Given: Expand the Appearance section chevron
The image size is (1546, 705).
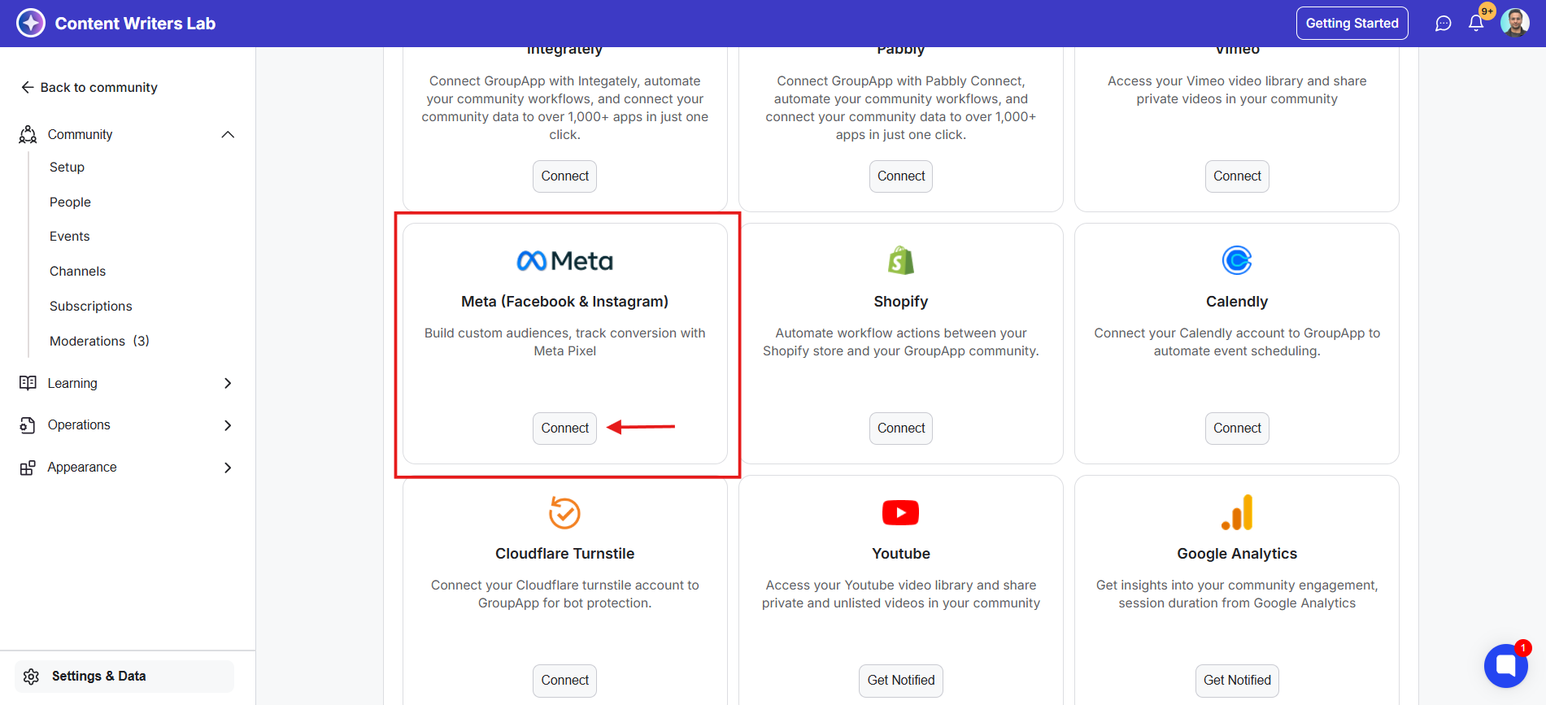Looking at the screenshot, I should coord(228,468).
